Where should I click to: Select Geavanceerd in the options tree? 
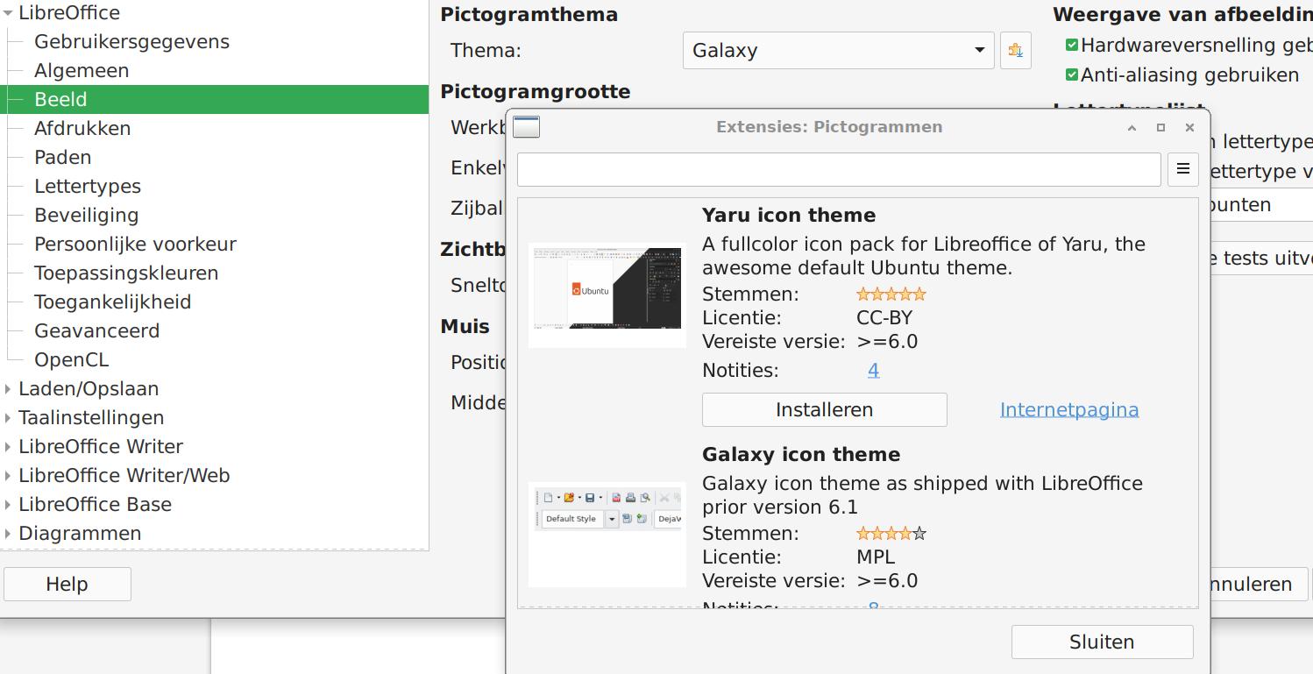(x=96, y=330)
